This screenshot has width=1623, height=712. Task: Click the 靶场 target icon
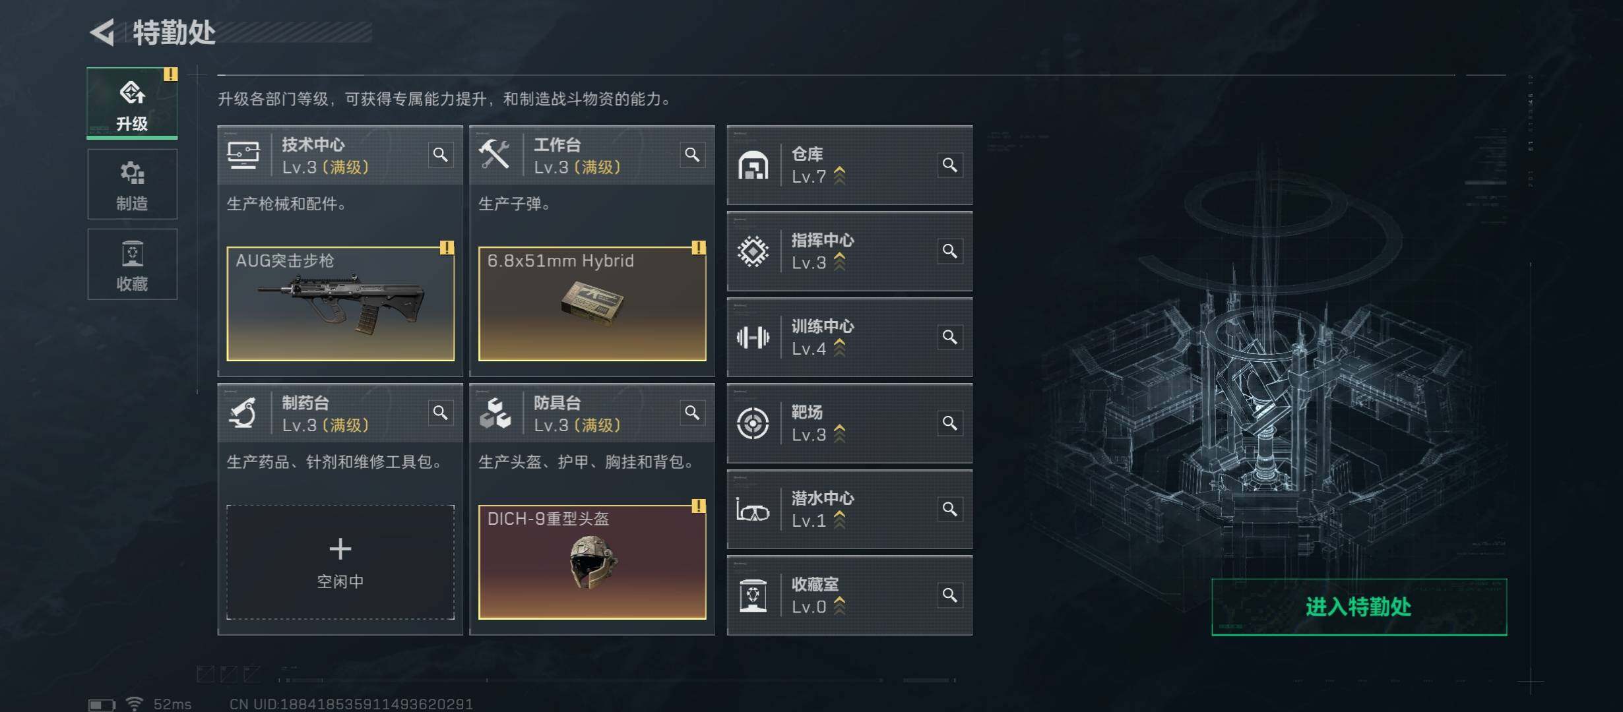pos(753,423)
